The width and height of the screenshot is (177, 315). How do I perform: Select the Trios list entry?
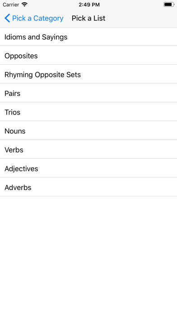(88, 112)
